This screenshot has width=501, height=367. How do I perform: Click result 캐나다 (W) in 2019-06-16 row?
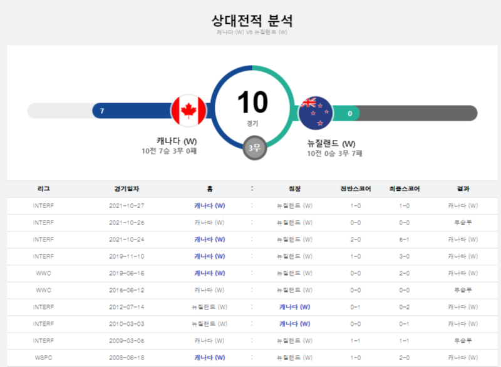coord(463,273)
